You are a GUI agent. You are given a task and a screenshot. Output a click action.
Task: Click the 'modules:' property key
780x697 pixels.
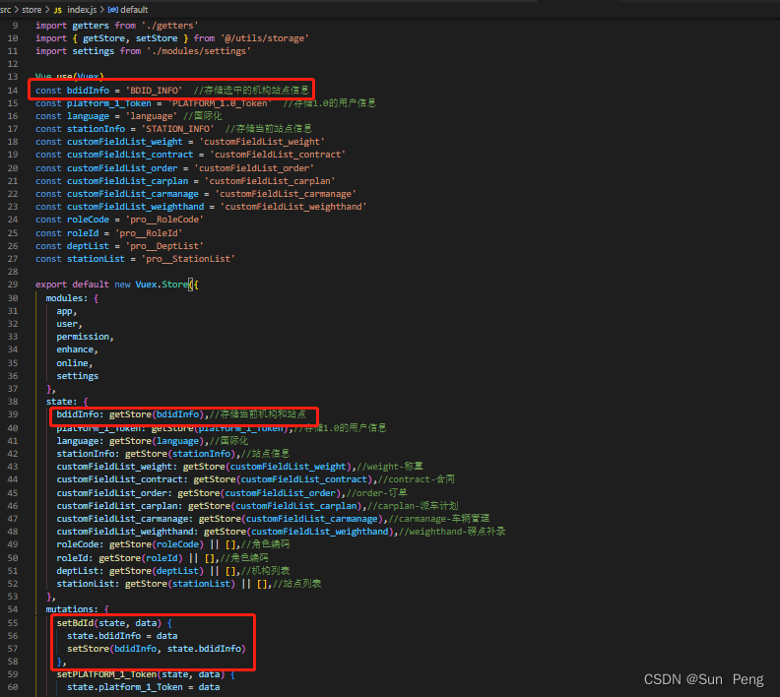click(x=67, y=298)
